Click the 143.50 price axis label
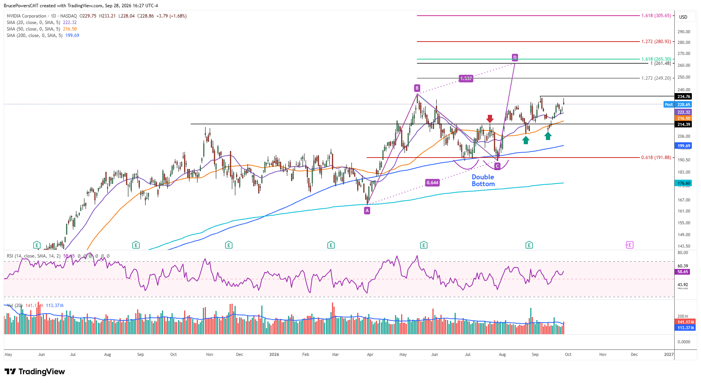Image resolution: width=701 pixels, height=383 pixels. pyautogui.click(x=684, y=246)
